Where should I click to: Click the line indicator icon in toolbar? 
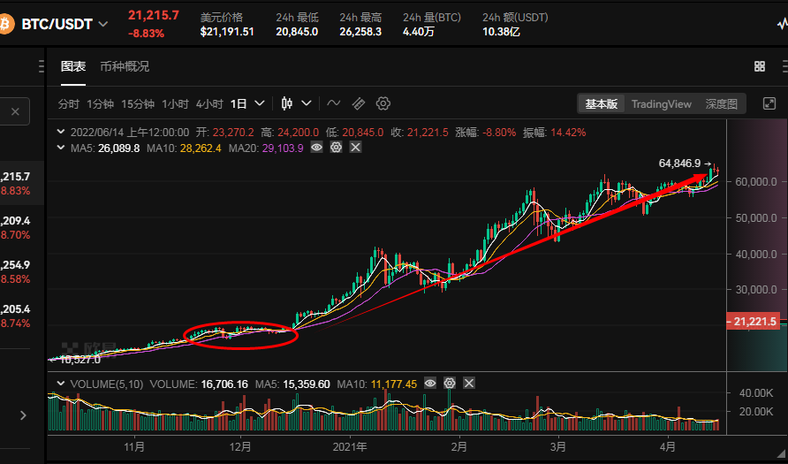coord(334,103)
